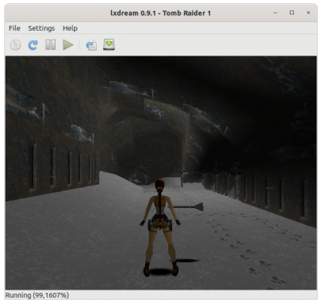Open the Settings menu
Viewport: 322px width, 304px height.
point(41,28)
